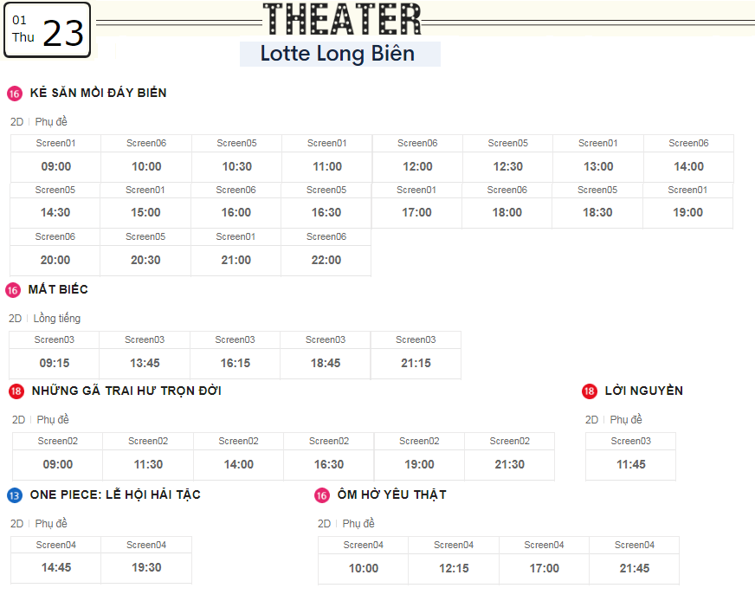Image resolution: width=755 pixels, height=601 pixels.
Task: Select the 17:00 Screen01 showtime for Kẻ Săn Mồi
Action: coord(416,205)
